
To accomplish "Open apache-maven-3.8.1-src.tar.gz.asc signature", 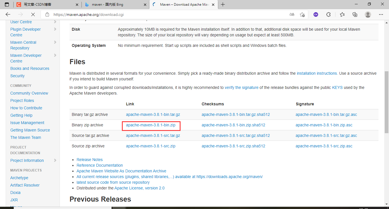I will click(x=326, y=135).
